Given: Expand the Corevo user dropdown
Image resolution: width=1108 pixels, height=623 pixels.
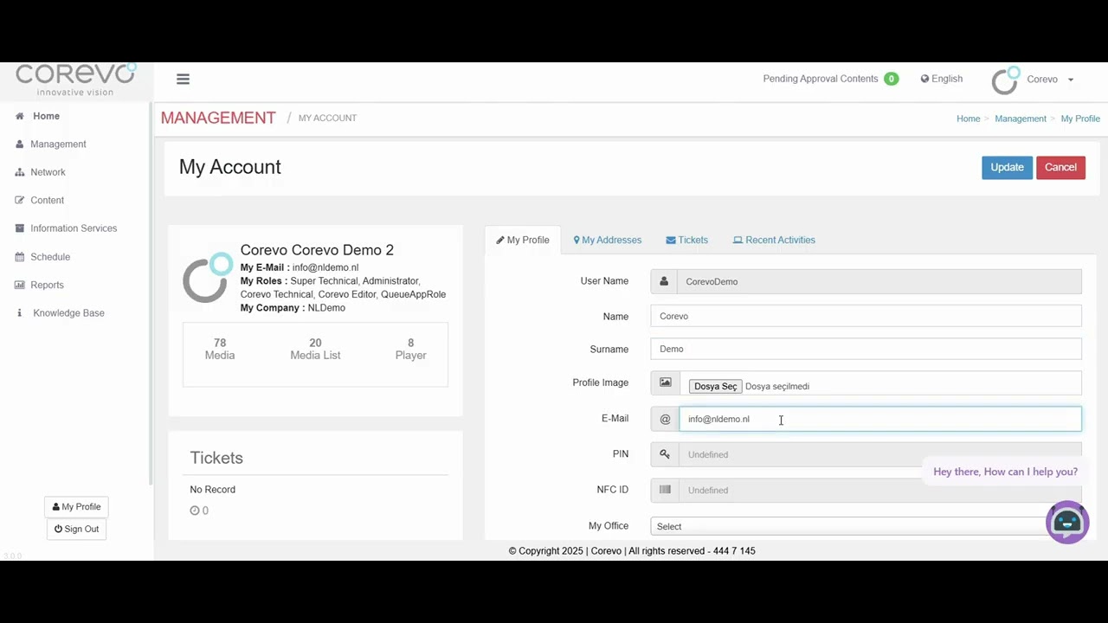Looking at the screenshot, I should (1050, 79).
